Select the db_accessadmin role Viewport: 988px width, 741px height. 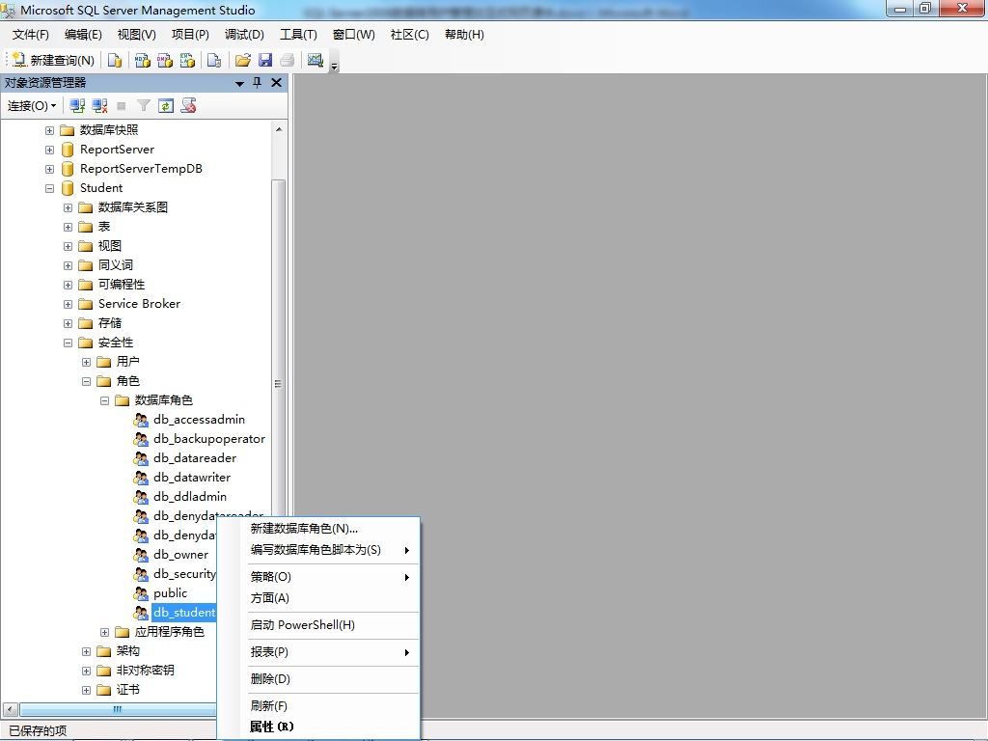(199, 420)
